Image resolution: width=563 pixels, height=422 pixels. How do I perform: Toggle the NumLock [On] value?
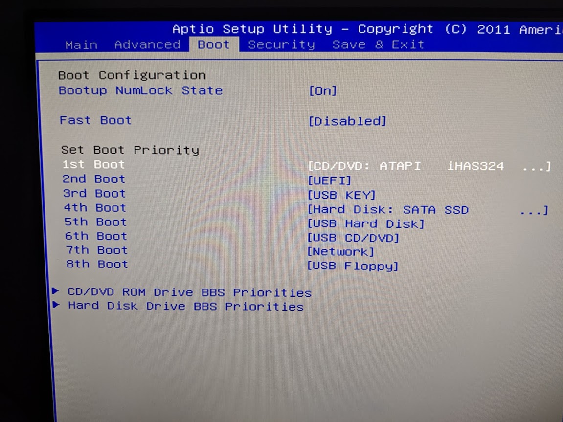(323, 91)
